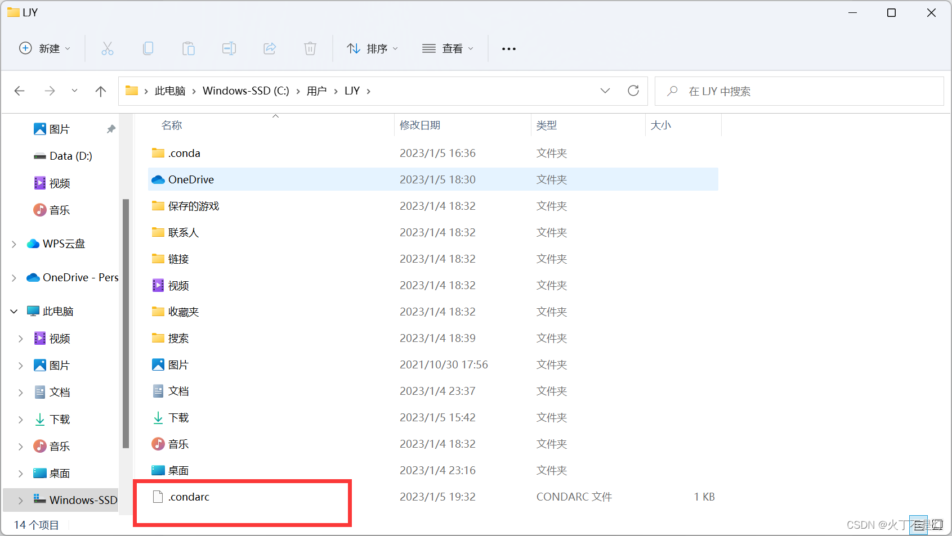
Task: Click 用户 in the address breadcrumb
Action: click(316, 91)
